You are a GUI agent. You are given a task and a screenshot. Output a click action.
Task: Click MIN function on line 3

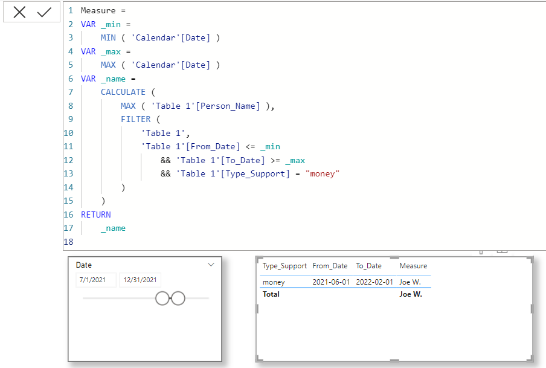pos(108,37)
